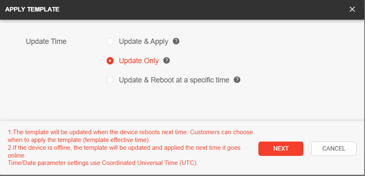Show help icon info beside Update Only
This screenshot has width=365, height=176.
[167, 61]
